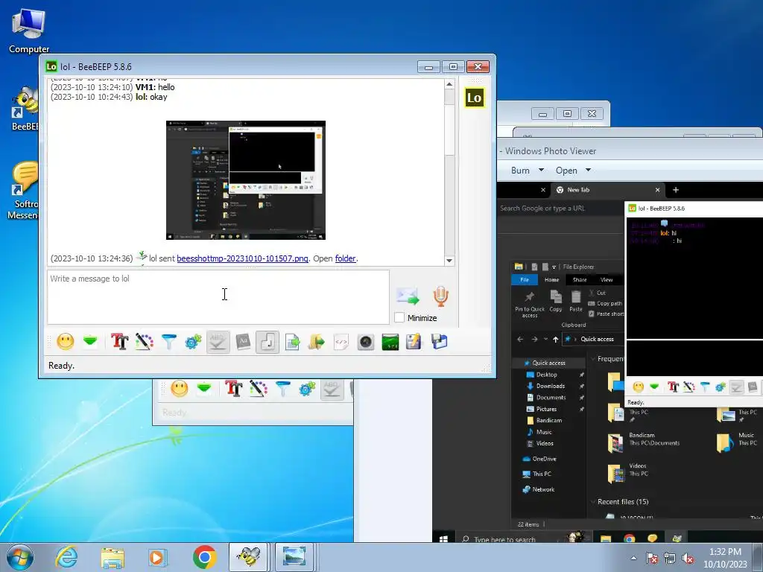This screenshot has height=572, width=763.
Task: Toggle the ABC spell checking button
Action: 218,341
